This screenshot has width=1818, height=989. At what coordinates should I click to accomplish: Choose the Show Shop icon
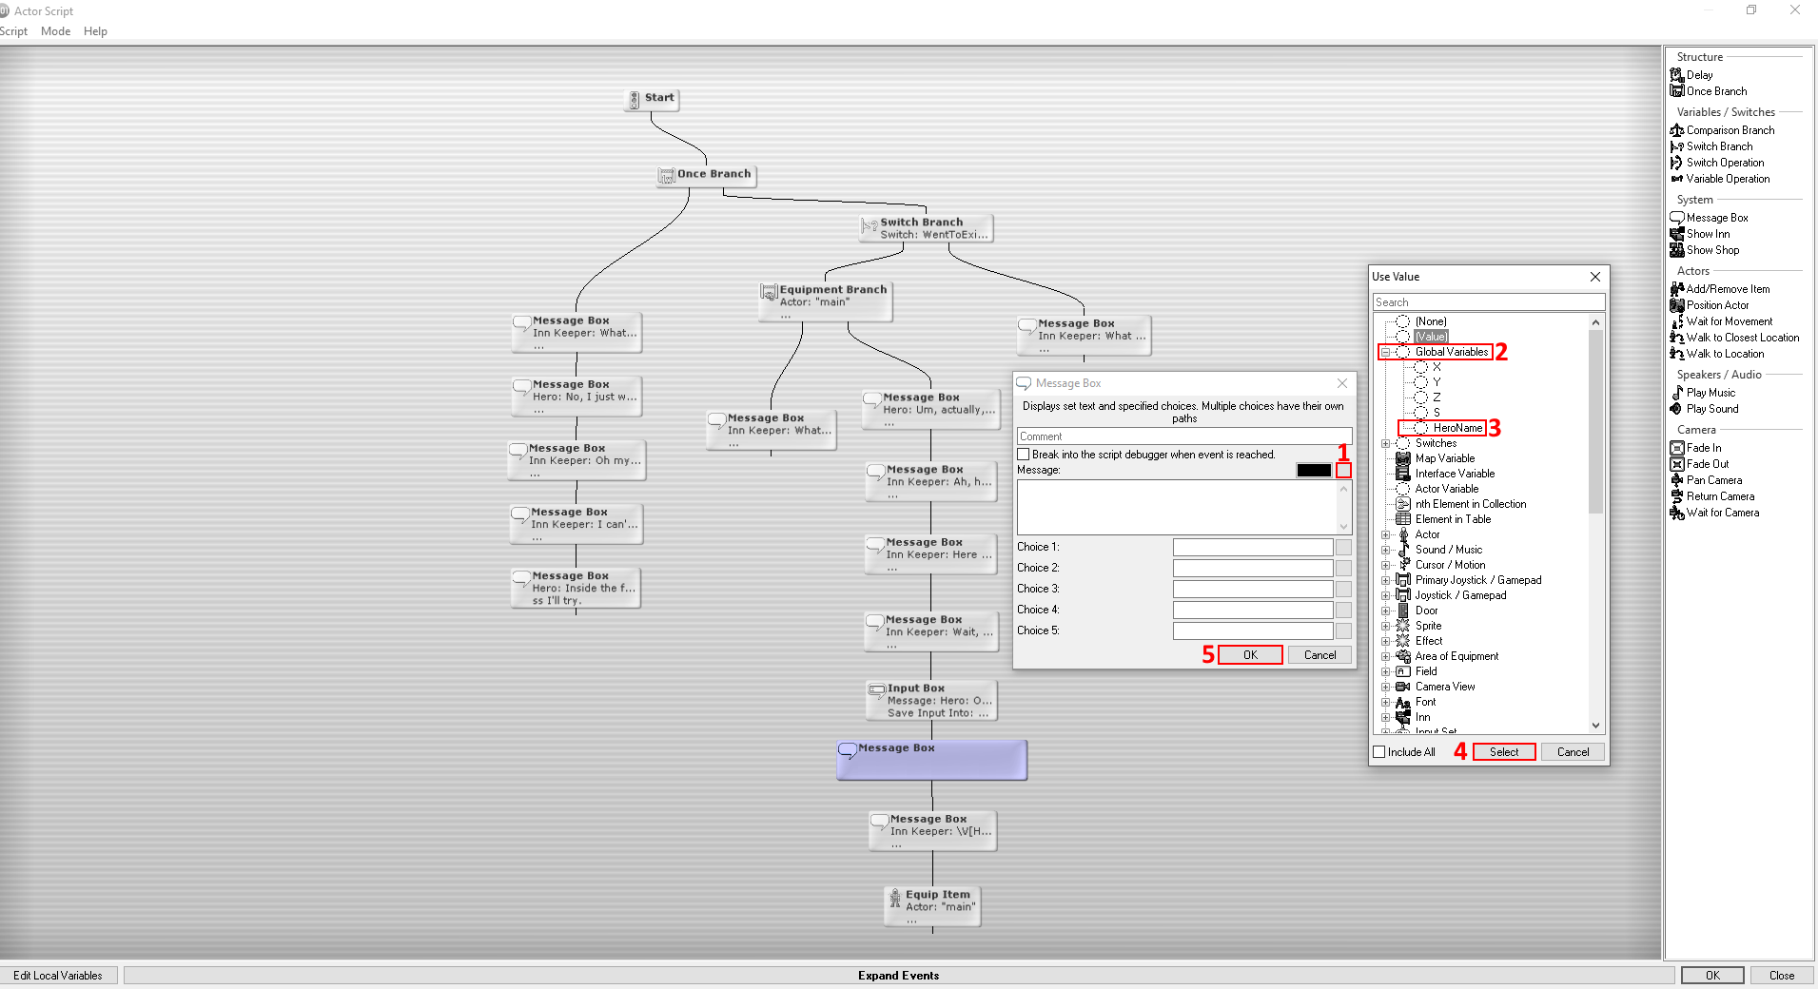(1677, 250)
